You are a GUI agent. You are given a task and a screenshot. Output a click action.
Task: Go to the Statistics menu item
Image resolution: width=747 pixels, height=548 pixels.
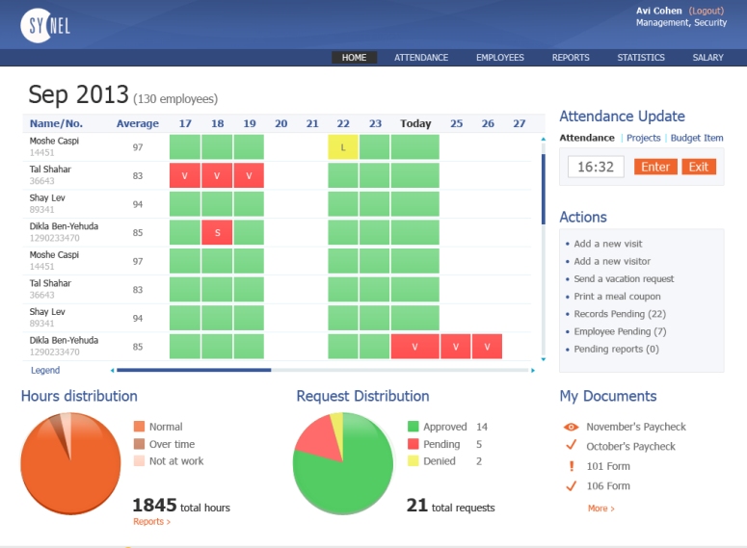[x=641, y=58]
